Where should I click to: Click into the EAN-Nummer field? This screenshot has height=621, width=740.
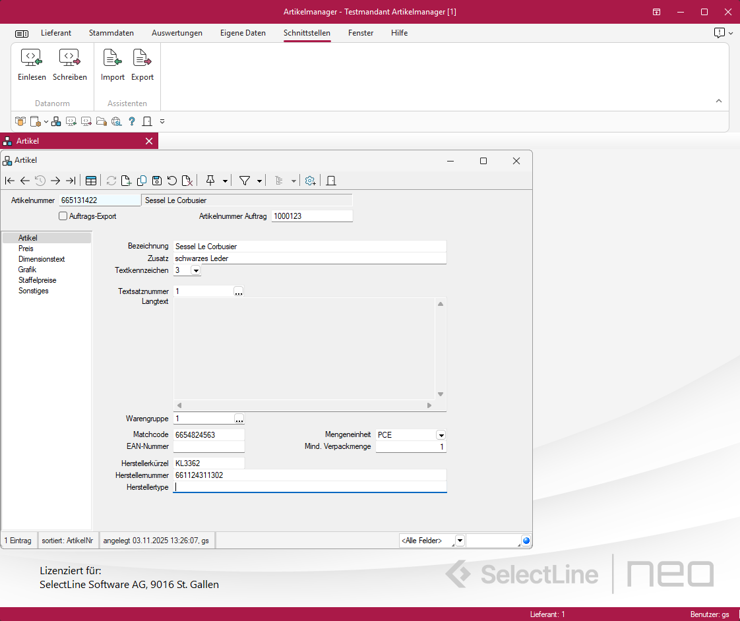tap(208, 447)
